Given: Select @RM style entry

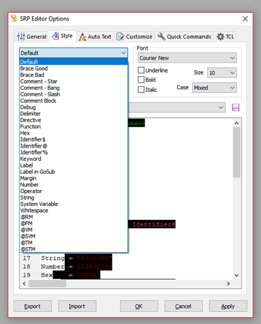Looking at the screenshot, I should click(74, 217).
